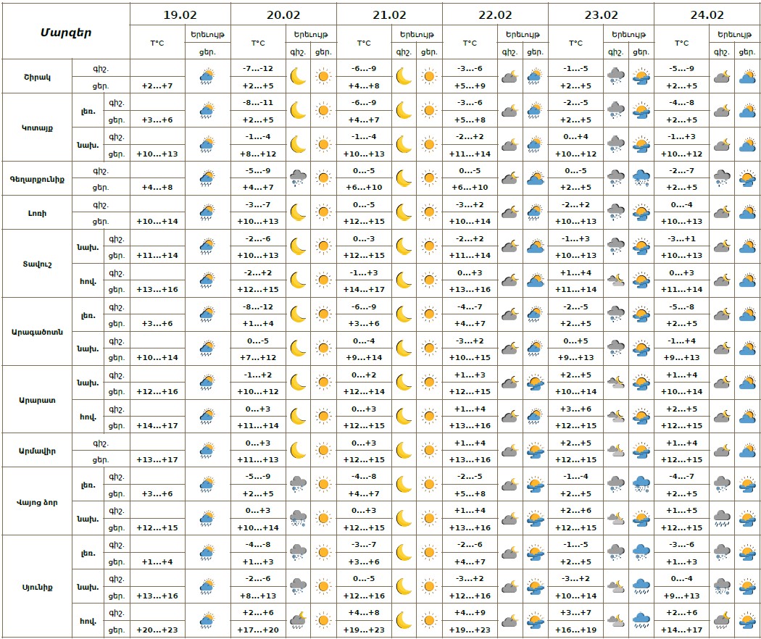Click Shirak's 24.02 daytime cloud-and-sun icon

pos(747,76)
